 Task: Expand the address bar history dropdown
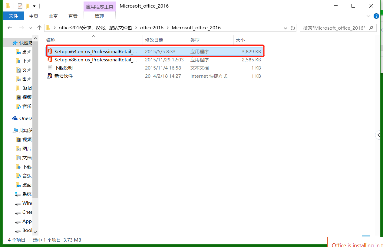click(x=286, y=28)
